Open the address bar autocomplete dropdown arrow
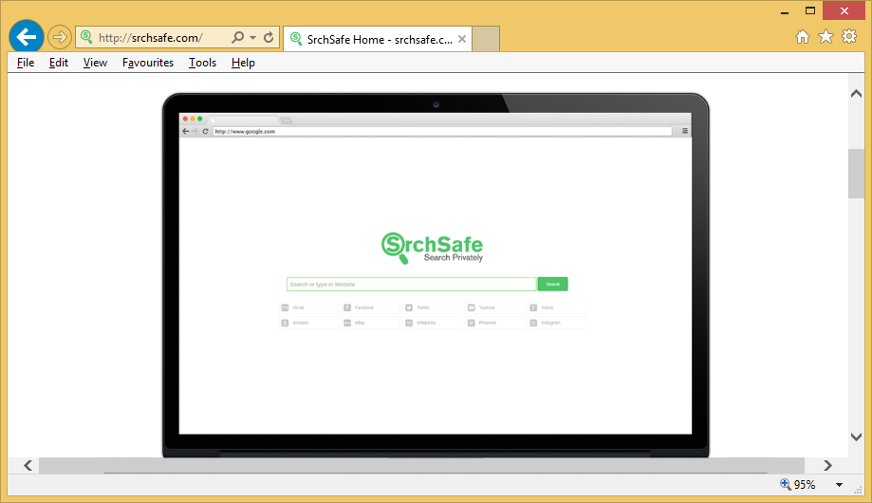Screen dimensions: 872x503 (x=253, y=37)
